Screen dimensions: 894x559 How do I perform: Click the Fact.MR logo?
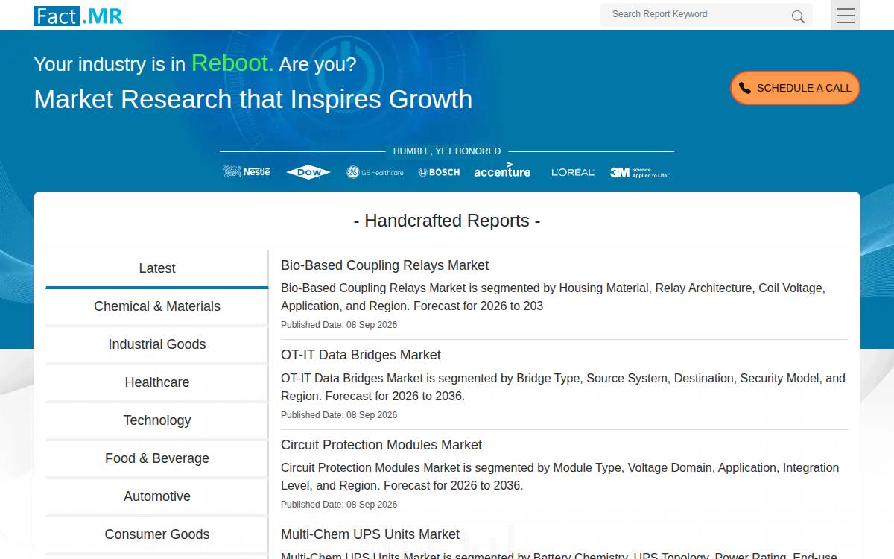point(78,16)
